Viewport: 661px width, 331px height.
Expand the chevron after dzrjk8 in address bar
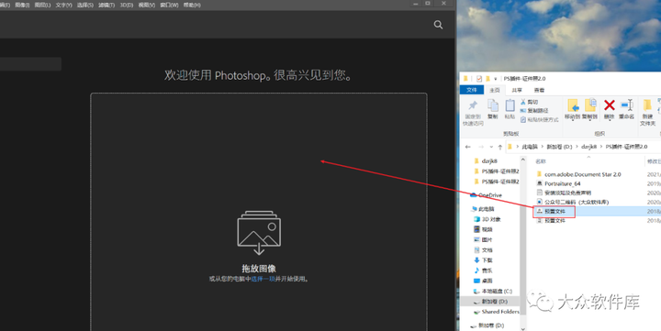(601, 147)
